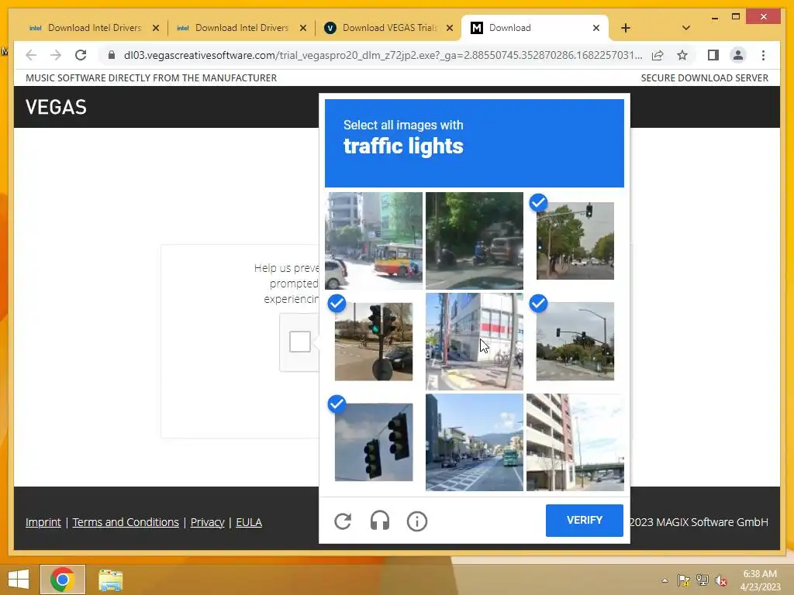Open Terms and Conditions link
The height and width of the screenshot is (595, 794).
[x=126, y=522]
